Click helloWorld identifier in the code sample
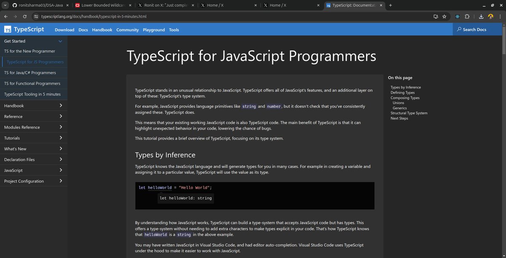This screenshot has height=258, width=506. (x=160, y=187)
